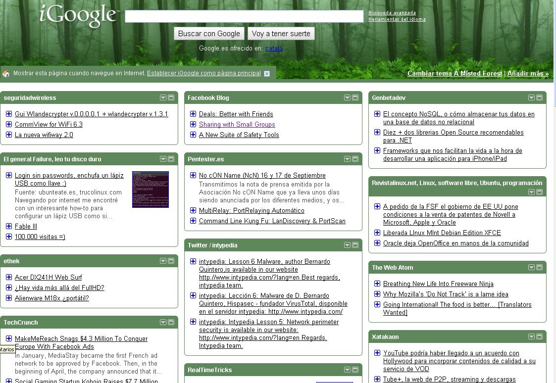556x383 pixels.
Task: Expand 'Liberada LInux MInt Debian Edition XFCE' entry
Action: point(377,233)
